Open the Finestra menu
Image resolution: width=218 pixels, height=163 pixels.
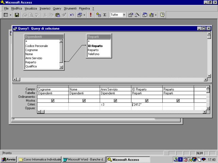84,8
